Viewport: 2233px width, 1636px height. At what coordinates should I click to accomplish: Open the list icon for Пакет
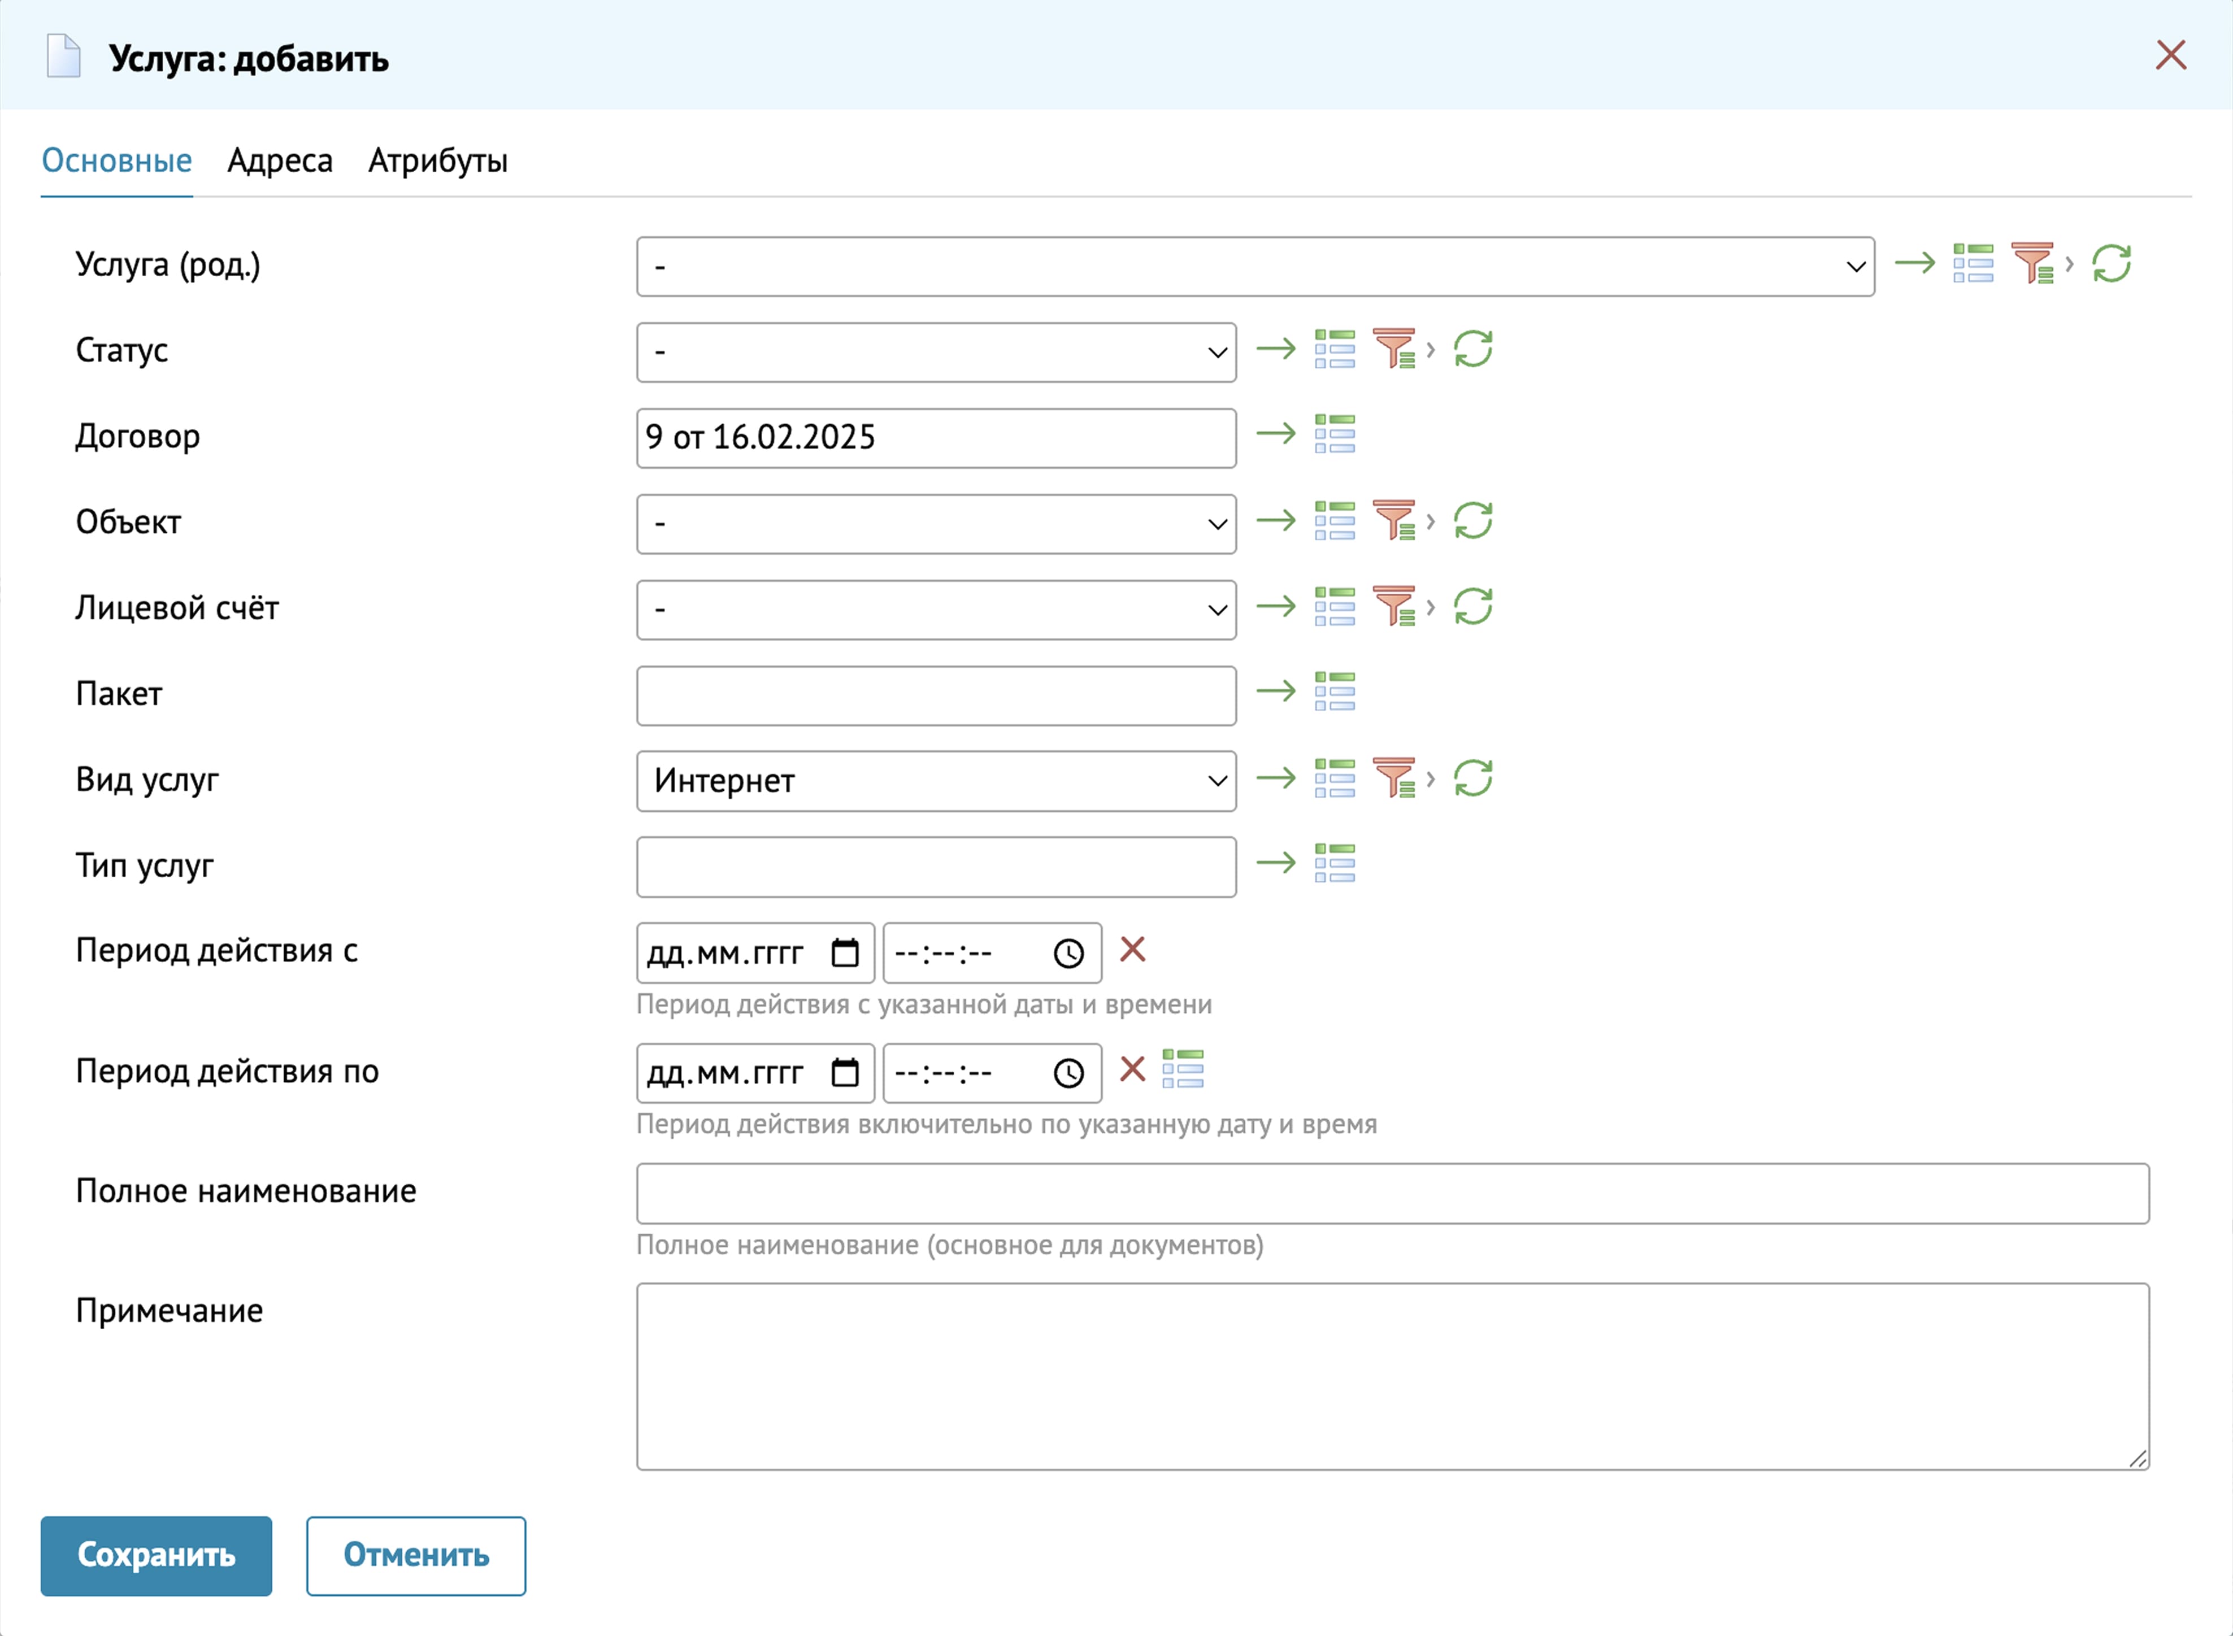pos(1334,691)
